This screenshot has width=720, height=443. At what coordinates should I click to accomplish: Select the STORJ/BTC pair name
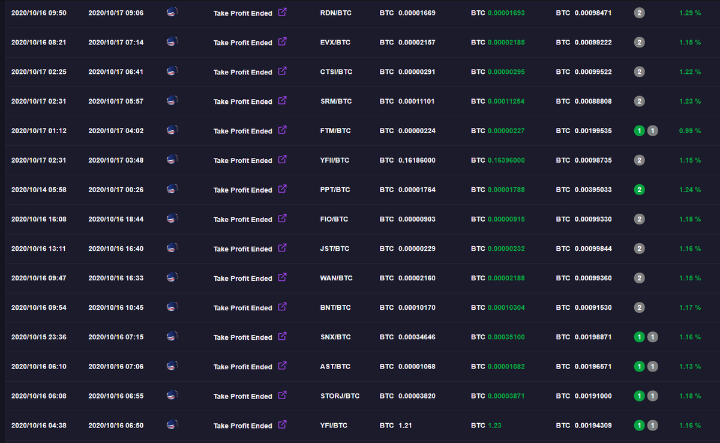click(x=340, y=396)
